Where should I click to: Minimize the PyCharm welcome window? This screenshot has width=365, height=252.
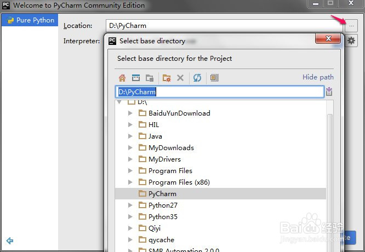pos(316,3)
